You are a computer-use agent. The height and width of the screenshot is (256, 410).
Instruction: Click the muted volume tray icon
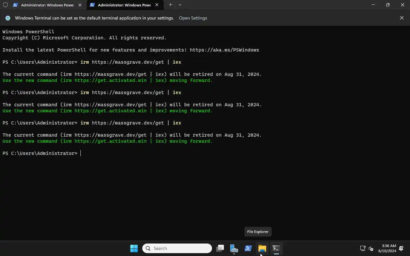(x=371, y=248)
